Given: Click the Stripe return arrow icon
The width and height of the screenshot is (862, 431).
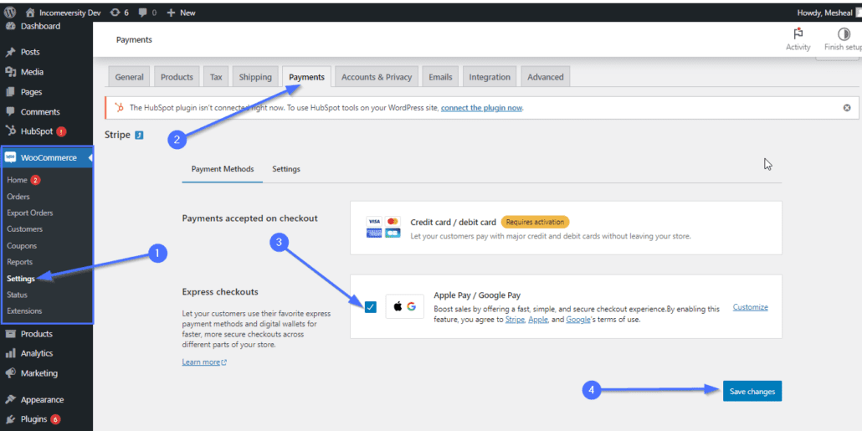Looking at the screenshot, I should coord(139,136).
